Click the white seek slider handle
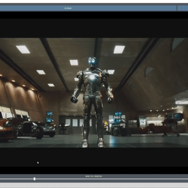This screenshot has height=188, width=188. (35, 179)
